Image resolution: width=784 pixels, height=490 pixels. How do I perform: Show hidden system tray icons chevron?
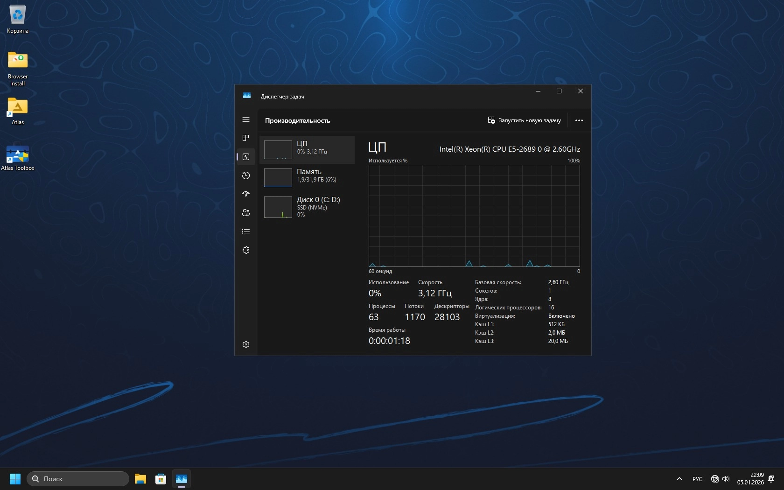pos(679,479)
